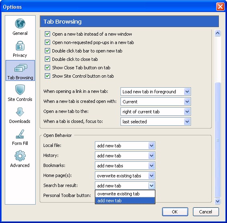Toggle Double click to close tab checkbox

tap(47, 59)
